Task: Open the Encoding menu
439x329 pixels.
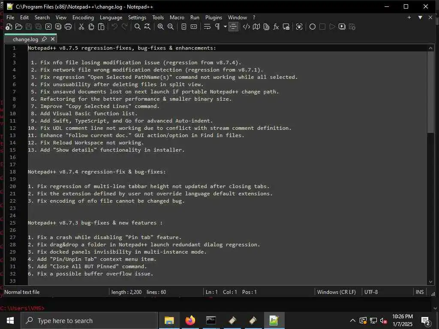Action: point(83,17)
